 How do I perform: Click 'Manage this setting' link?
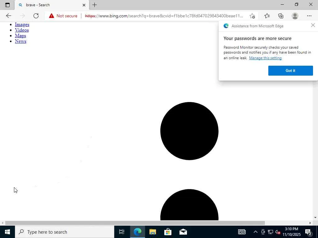pos(265,58)
